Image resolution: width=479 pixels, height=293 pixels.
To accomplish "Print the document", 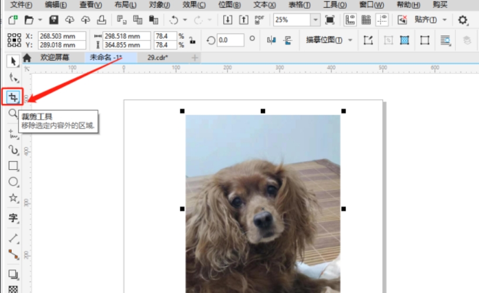I will (x=101, y=20).
